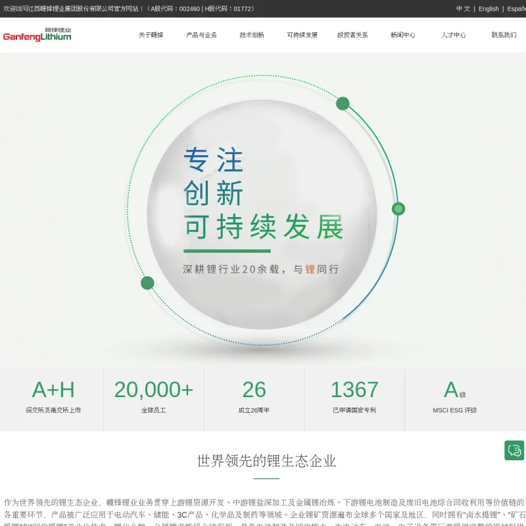Viewport: 526px width, 526px height.
Task: Open the 人才中心 menu
Action: pyautogui.click(x=453, y=35)
